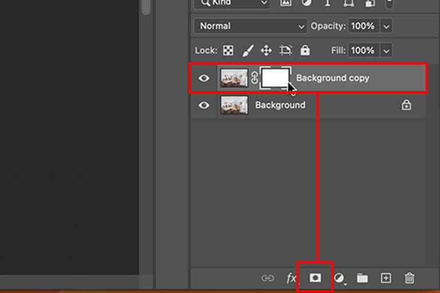Add a new layer with plus icon
This screenshot has width=440, height=293.
[386, 278]
